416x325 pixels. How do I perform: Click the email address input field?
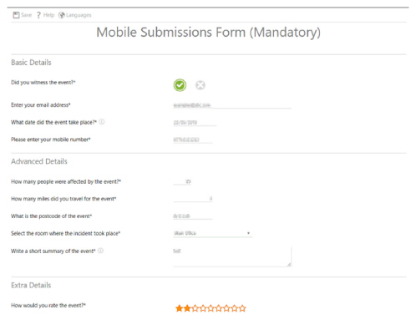232,105
